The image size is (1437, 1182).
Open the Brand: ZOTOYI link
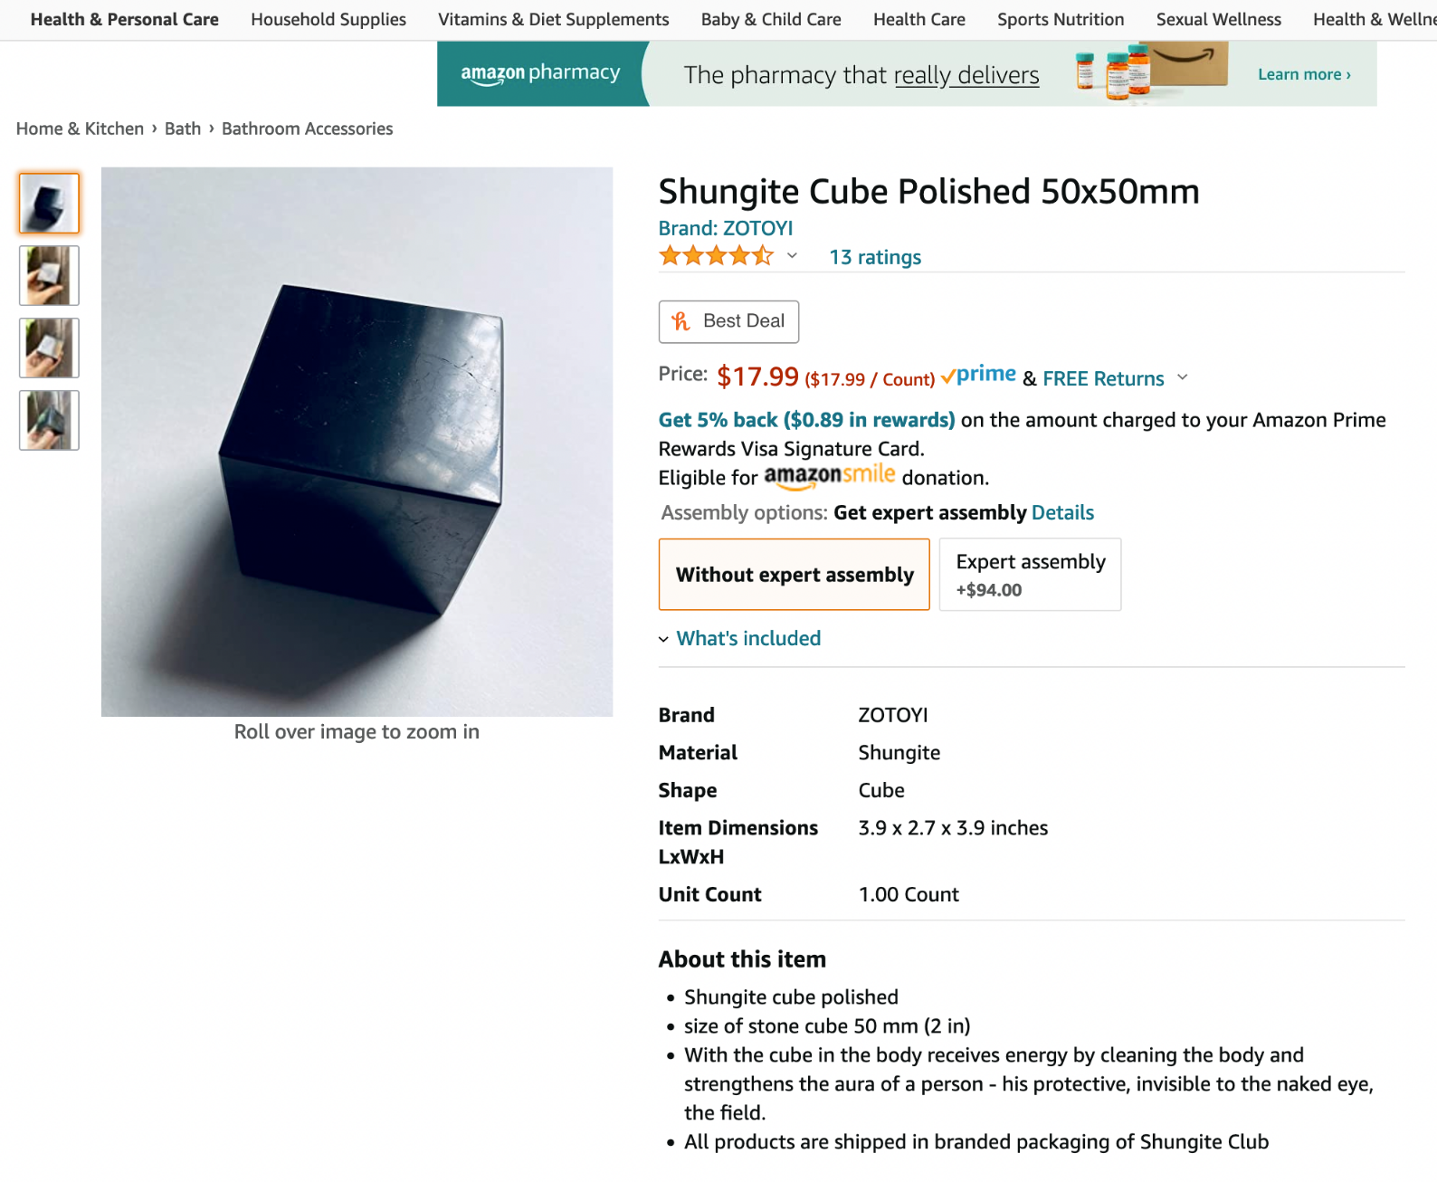[725, 228]
